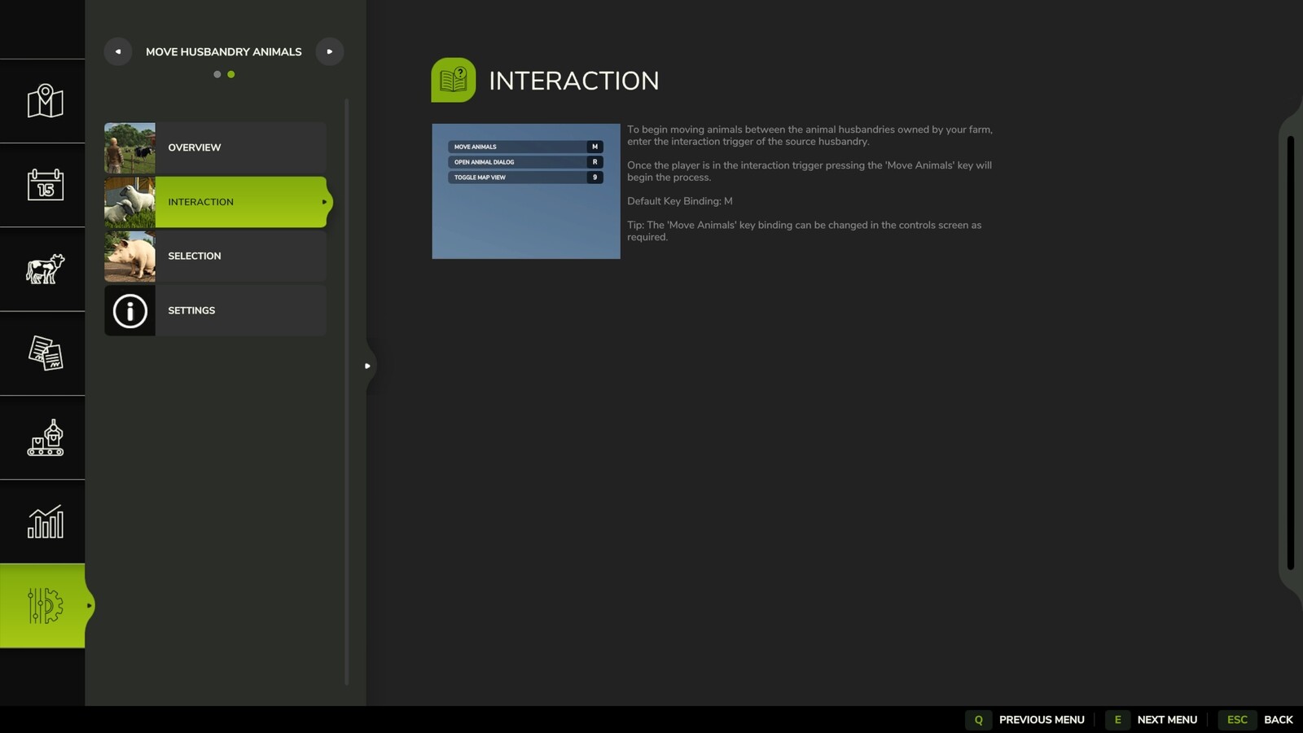Select the settings sliders gear icon
Viewport: 1303px width, 733px height.
pyautogui.click(x=45, y=606)
